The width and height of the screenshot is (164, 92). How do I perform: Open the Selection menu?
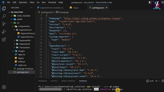point(23,2)
